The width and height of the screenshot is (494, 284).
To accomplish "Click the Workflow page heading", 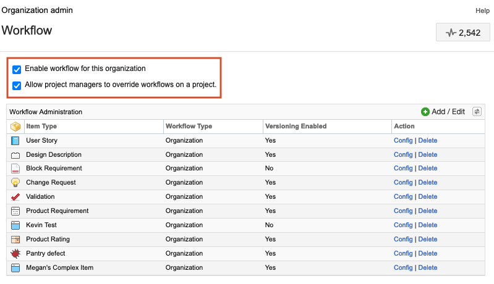I will click(x=27, y=30).
